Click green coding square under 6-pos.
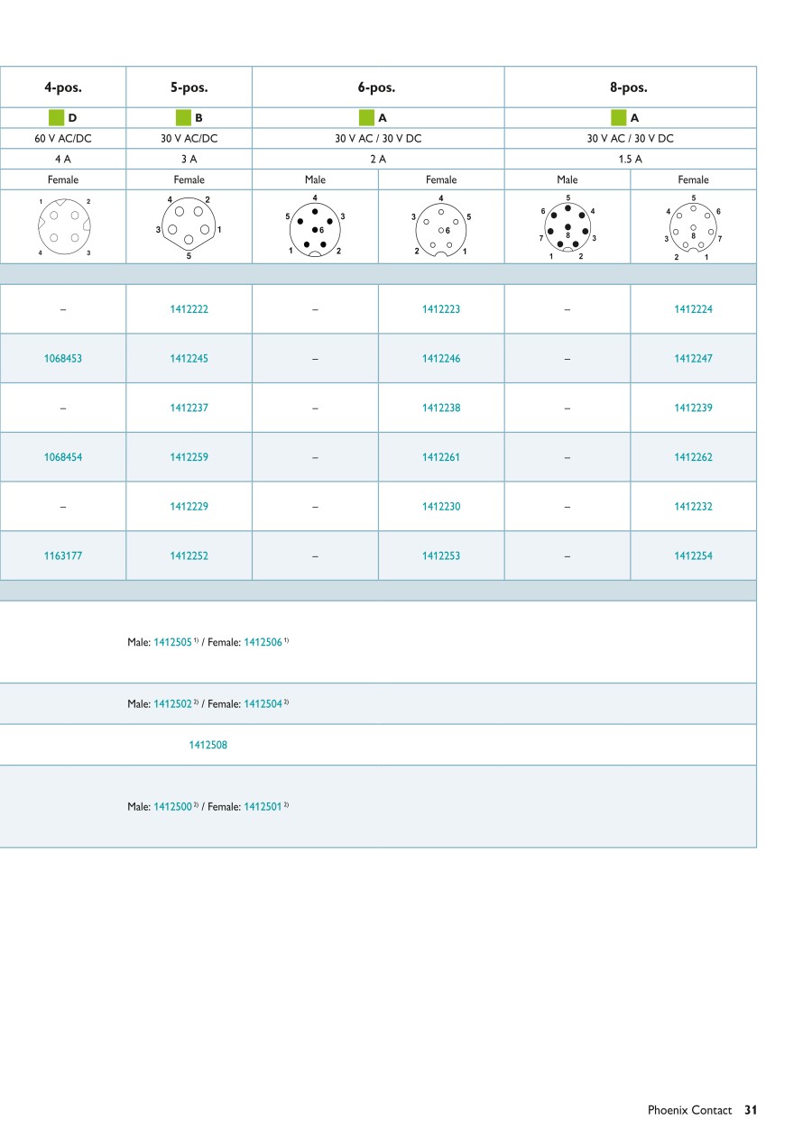Viewport: 812px width, 1147px height. point(366,117)
